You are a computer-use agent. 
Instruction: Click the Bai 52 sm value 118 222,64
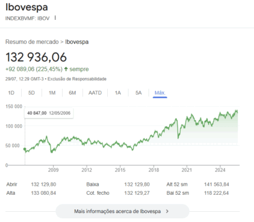(x=217, y=193)
